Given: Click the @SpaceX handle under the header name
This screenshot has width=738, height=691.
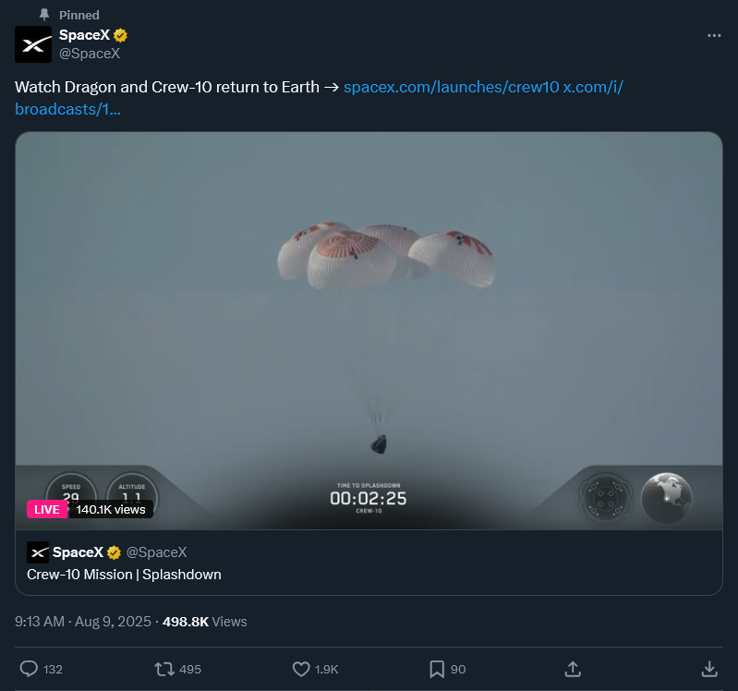Looking at the screenshot, I should 90,54.
